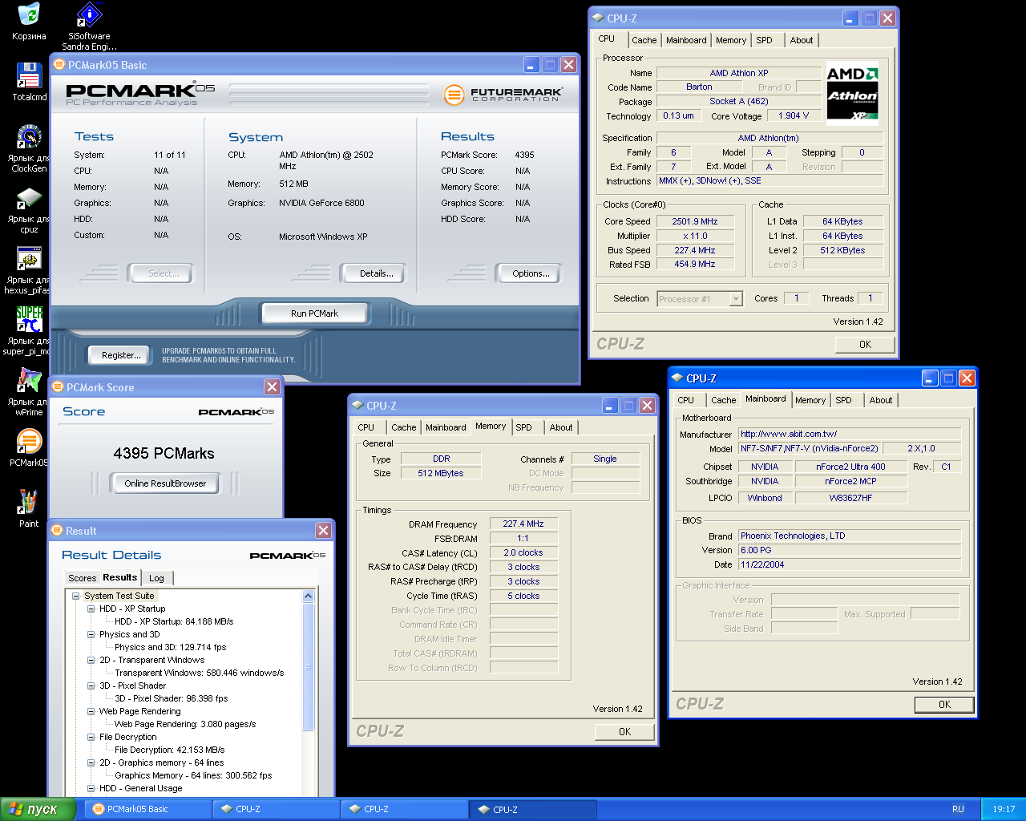1026x821 pixels.
Task: Click the PCMark Score window title icon
Action: 58,387
